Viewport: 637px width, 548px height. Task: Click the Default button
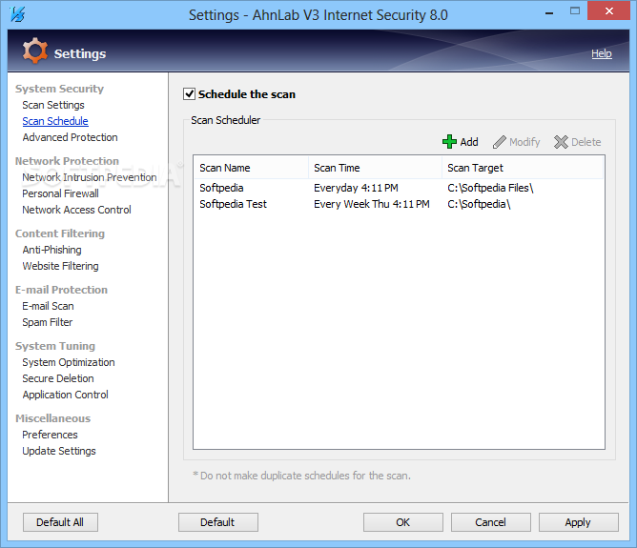coord(218,522)
